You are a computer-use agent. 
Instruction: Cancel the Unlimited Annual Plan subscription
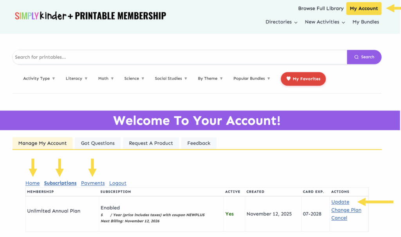(x=339, y=218)
